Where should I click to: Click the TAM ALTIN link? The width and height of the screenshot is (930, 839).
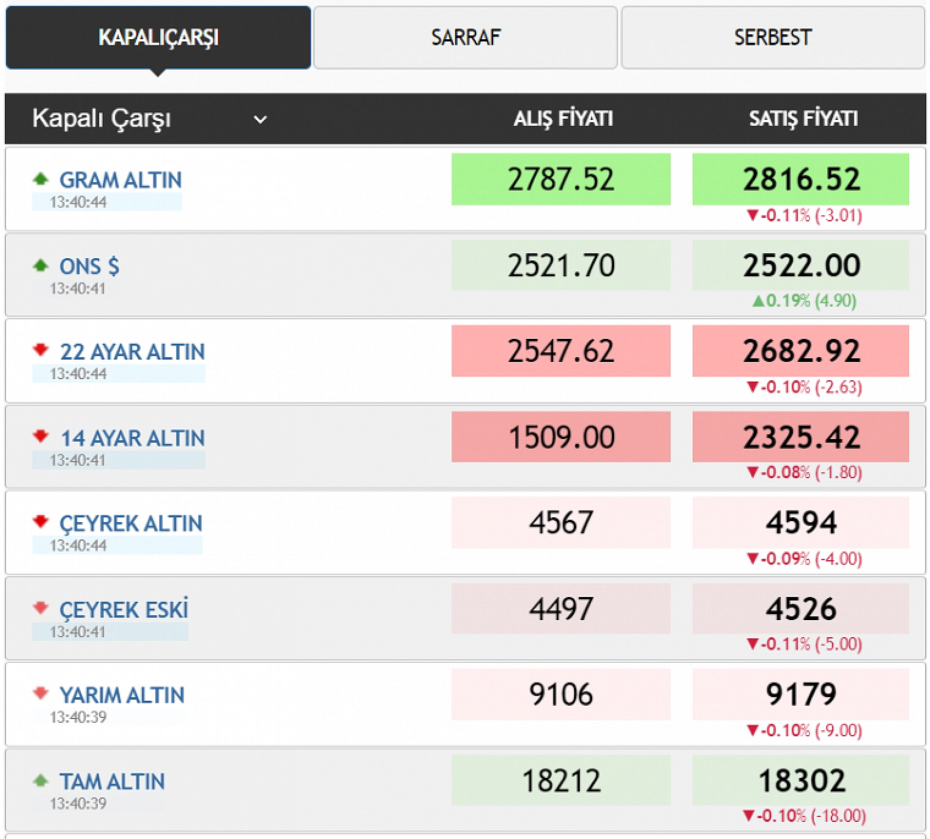point(112,782)
